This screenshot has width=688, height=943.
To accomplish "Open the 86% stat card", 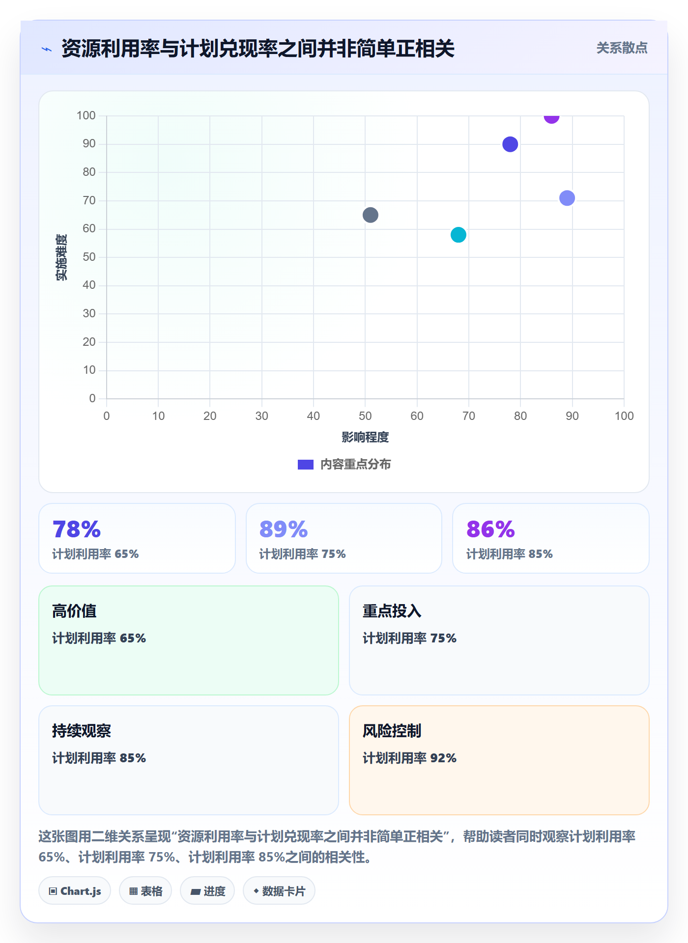I will (551, 538).
